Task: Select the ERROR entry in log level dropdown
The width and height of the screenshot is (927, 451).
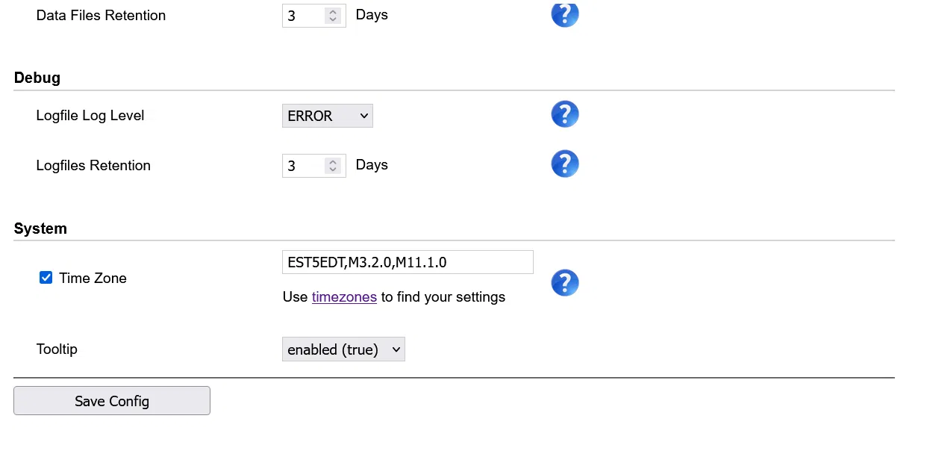Action: click(327, 116)
